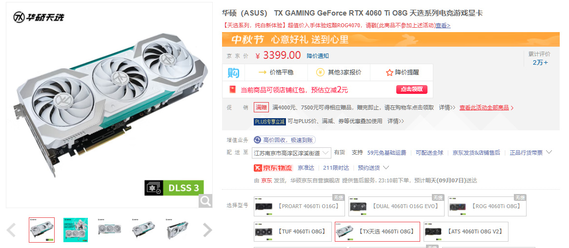This screenshot has height=248, width=569.
Task: Click the 降价提醒 star icon
Action: click(x=389, y=72)
